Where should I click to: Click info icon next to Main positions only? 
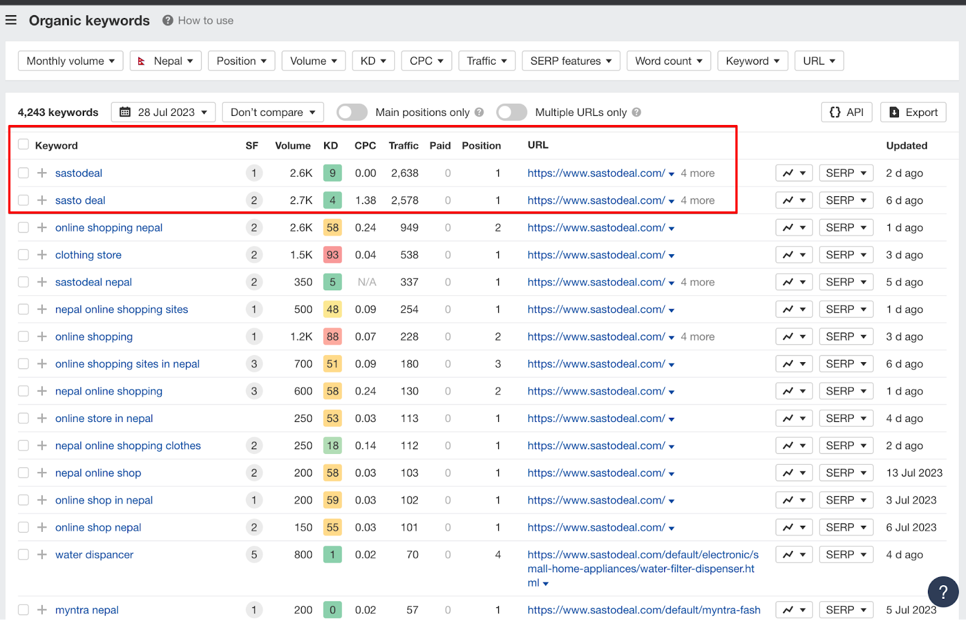click(479, 112)
